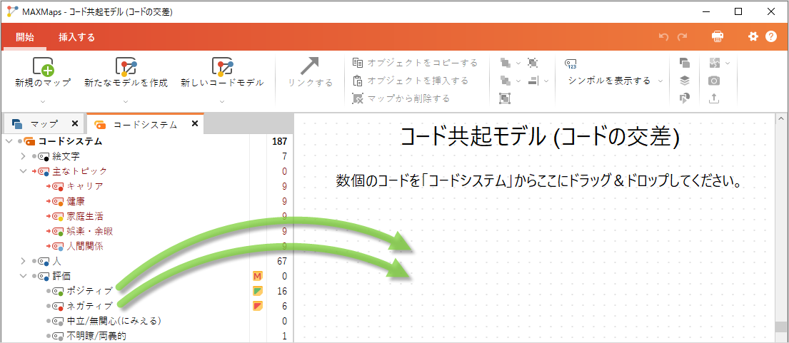Click the layers stack icon
789x343 pixels.
click(685, 81)
